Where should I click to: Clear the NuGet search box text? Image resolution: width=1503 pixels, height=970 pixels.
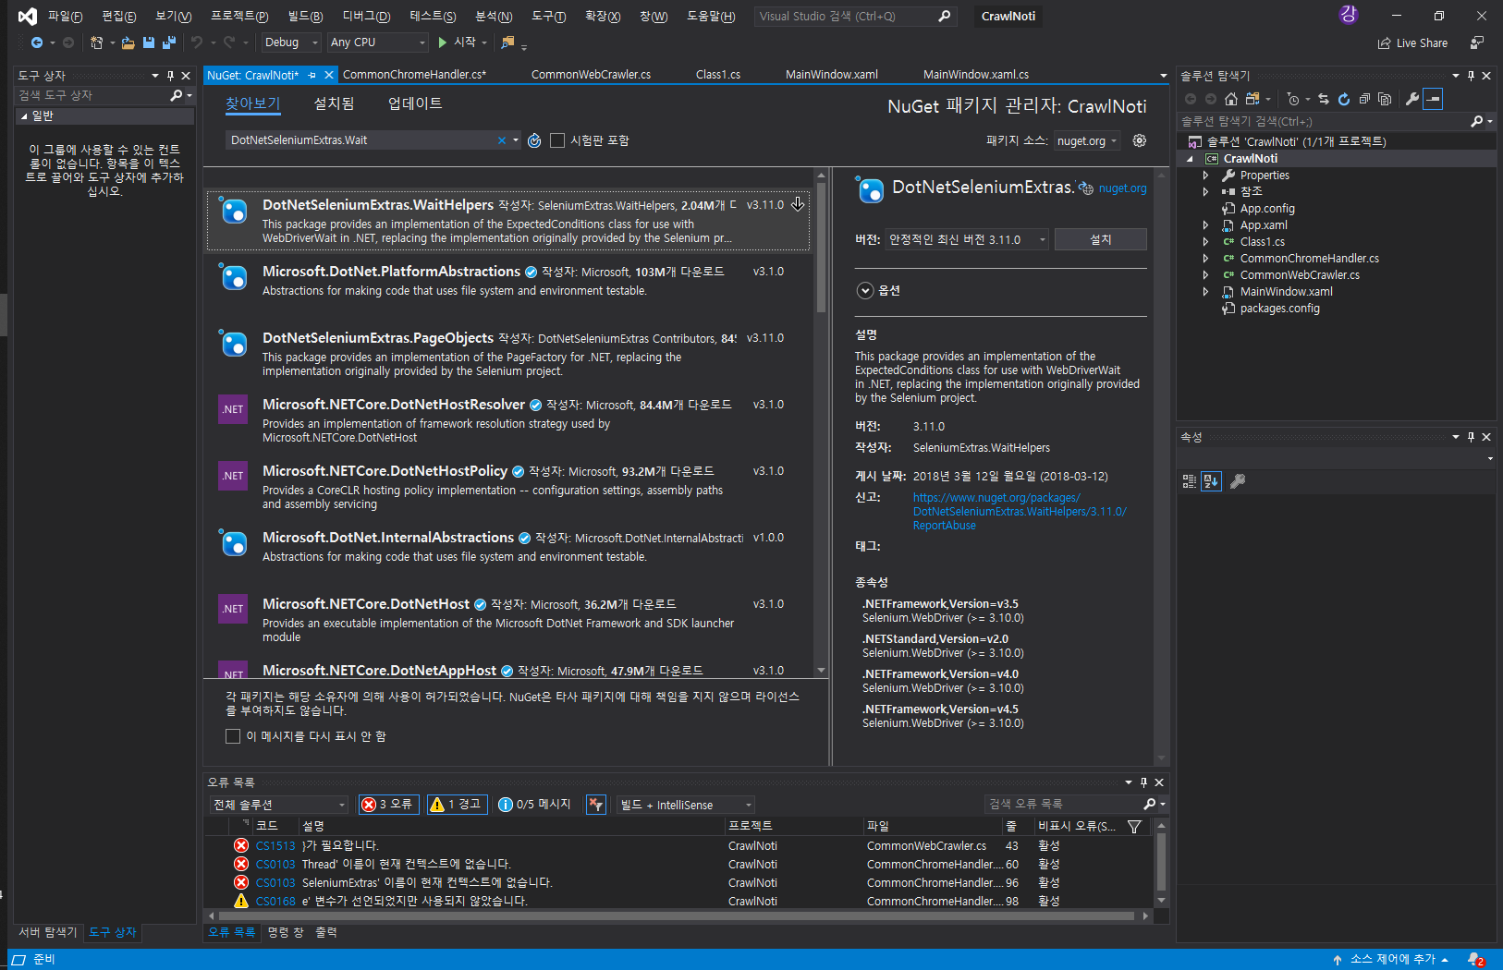click(x=502, y=140)
